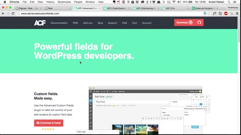Viewport: 241px width, 135px height.
Task: Go back using the browser back arrow
Action: (3, 13)
